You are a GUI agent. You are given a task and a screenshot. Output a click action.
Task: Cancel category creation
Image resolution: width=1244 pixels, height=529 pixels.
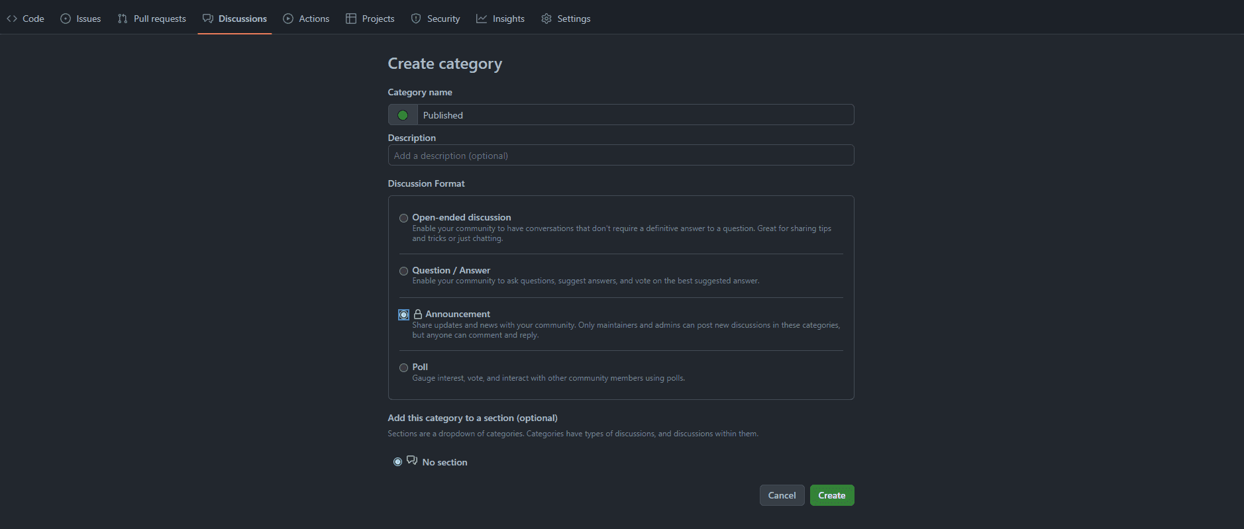tap(782, 495)
